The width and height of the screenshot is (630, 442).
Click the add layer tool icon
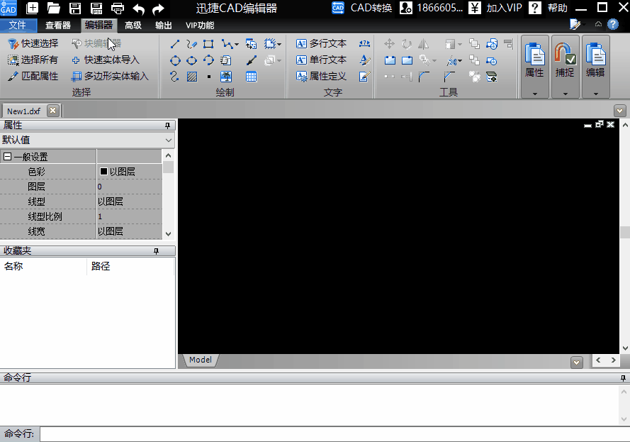491,77
